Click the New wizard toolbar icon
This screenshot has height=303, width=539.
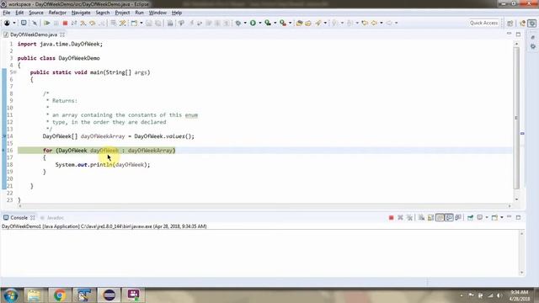(134, 23)
